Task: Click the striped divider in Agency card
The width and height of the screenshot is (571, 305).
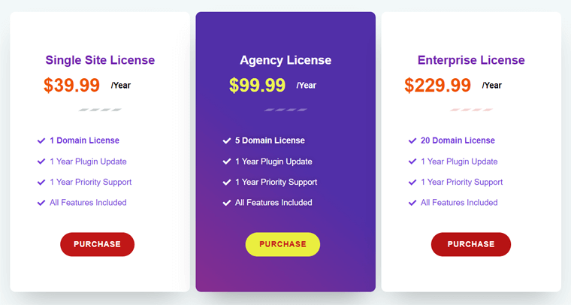Action: click(285, 110)
